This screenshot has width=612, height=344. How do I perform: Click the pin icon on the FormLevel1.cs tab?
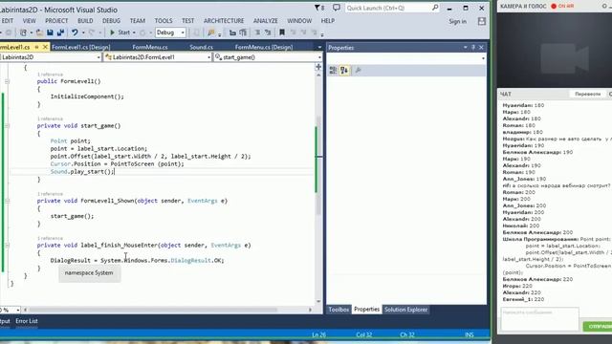coord(37,47)
